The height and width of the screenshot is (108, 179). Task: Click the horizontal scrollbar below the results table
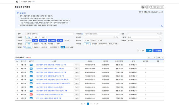tap(71, 100)
